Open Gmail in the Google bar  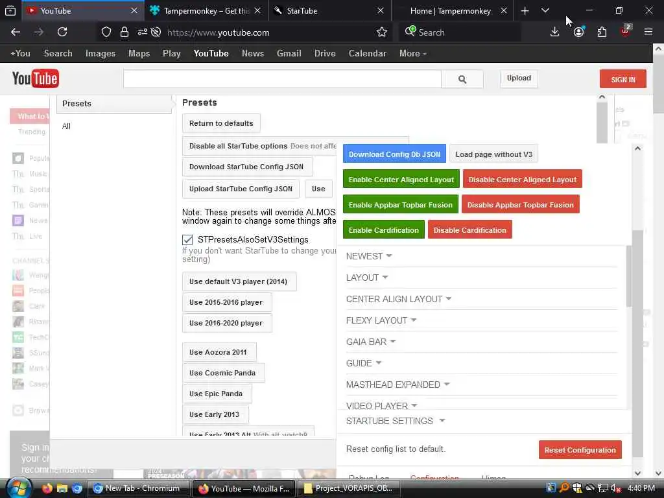point(289,53)
